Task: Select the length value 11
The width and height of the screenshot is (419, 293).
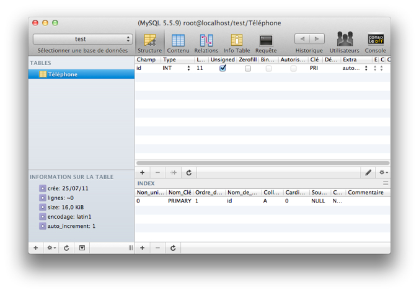Action: tap(200, 68)
